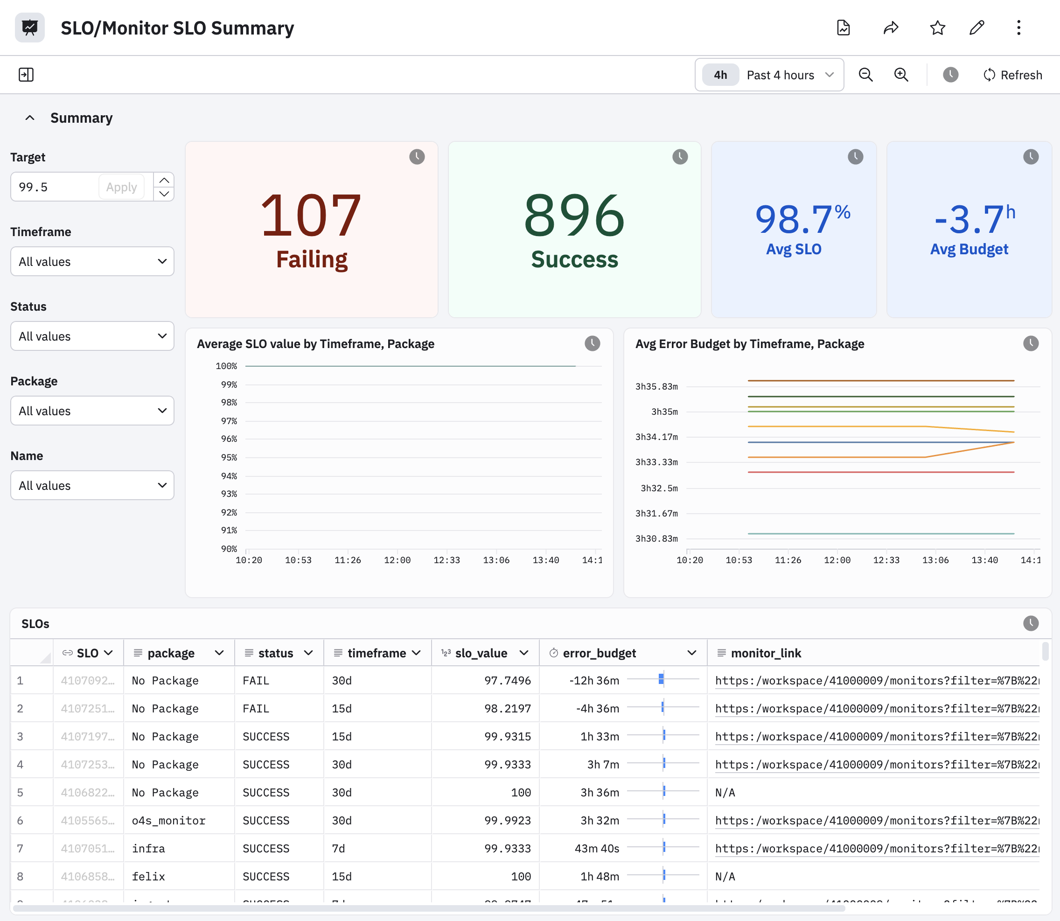Open the Package filter dropdown
Image resolution: width=1060 pixels, height=921 pixels.
(x=92, y=411)
